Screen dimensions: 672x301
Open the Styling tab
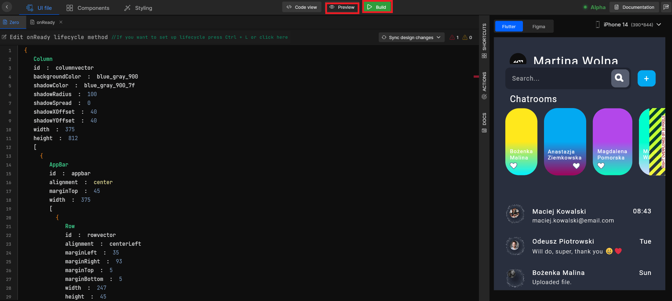[x=138, y=8]
